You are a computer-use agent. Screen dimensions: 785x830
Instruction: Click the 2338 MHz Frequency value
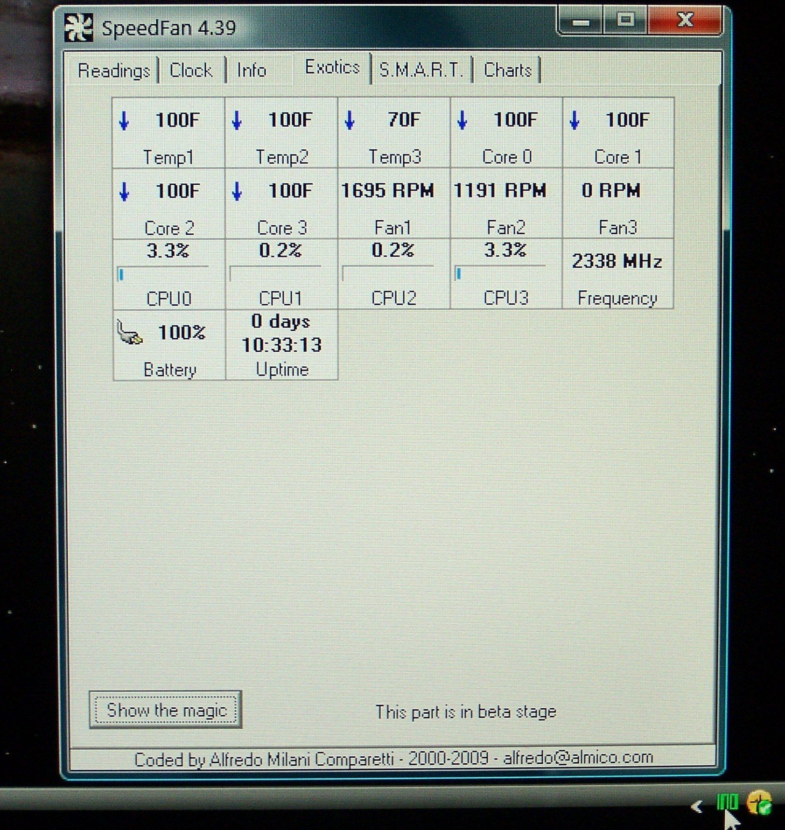tap(617, 261)
